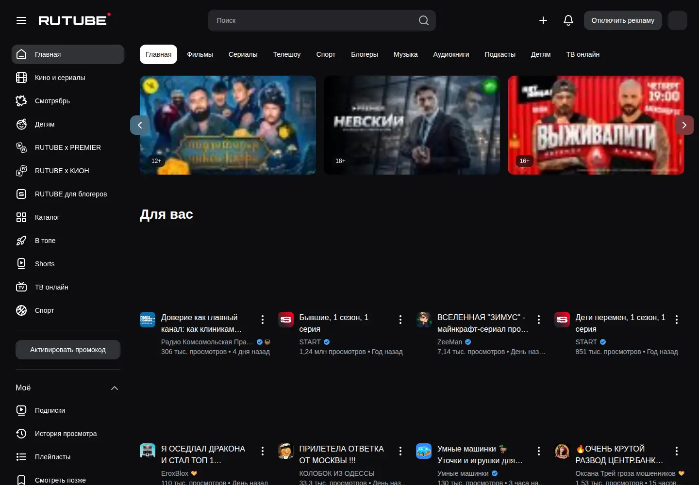This screenshot has width=699, height=485.
Task: Open options for ПРИЛЕТЕЛА ОТВЕТКА video
Action: (x=400, y=451)
